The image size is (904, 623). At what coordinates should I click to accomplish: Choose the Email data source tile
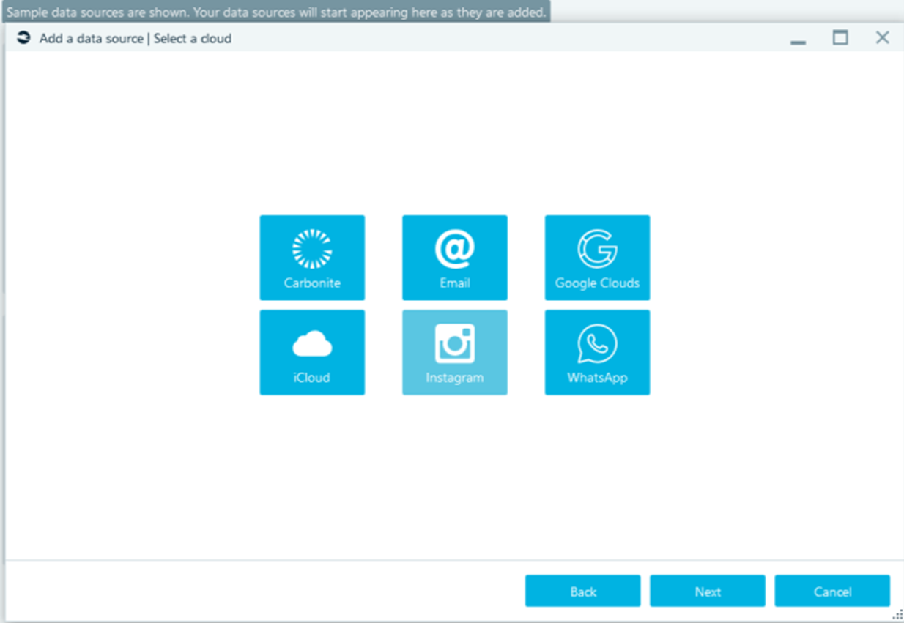pyautogui.click(x=454, y=258)
